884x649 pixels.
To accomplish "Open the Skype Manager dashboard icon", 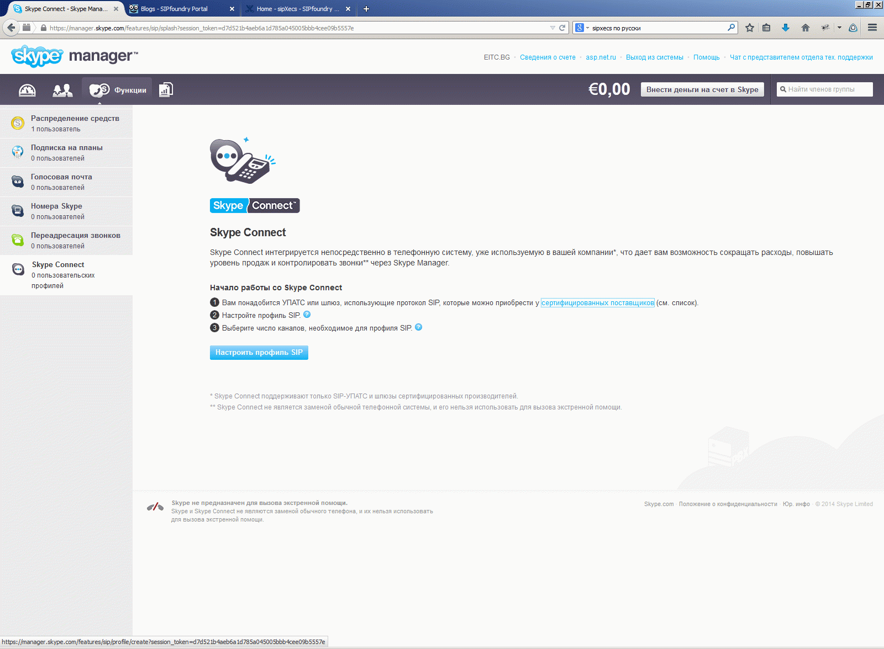I will click(27, 90).
